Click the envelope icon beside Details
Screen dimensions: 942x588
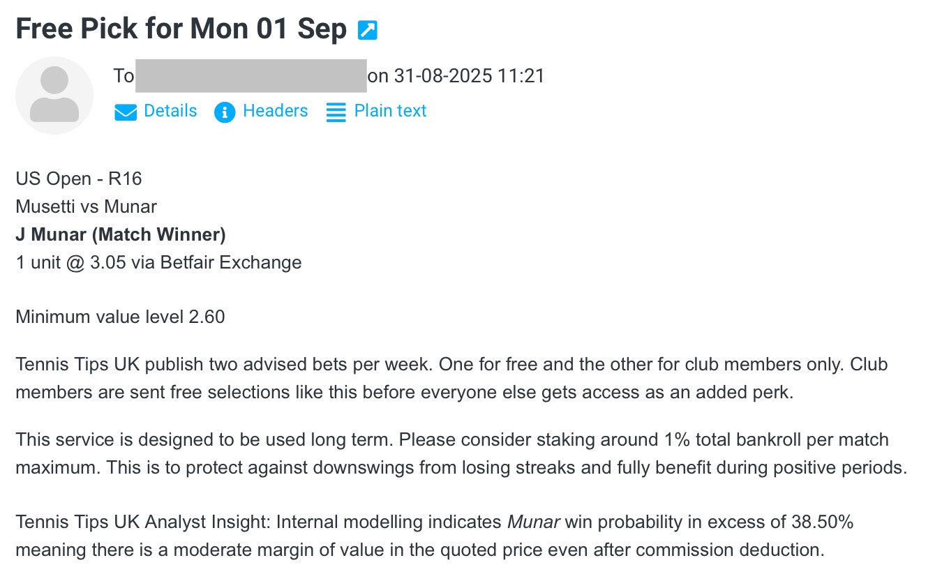coord(126,112)
